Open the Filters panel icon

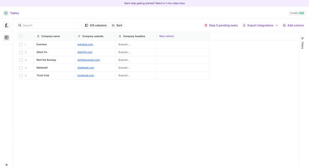tap(302, 39)
